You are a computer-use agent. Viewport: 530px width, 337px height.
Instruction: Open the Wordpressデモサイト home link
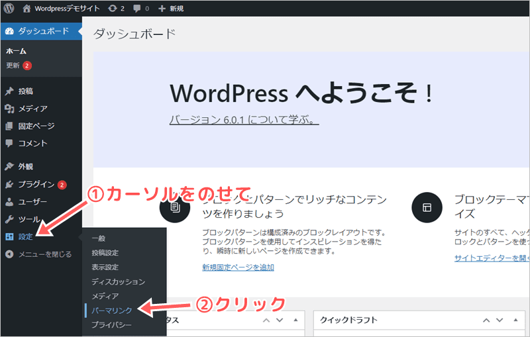point(63,9)
